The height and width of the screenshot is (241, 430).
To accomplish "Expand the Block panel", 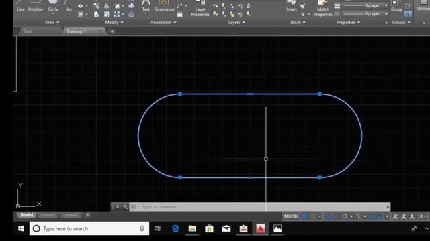I will [x=298, y=22].
